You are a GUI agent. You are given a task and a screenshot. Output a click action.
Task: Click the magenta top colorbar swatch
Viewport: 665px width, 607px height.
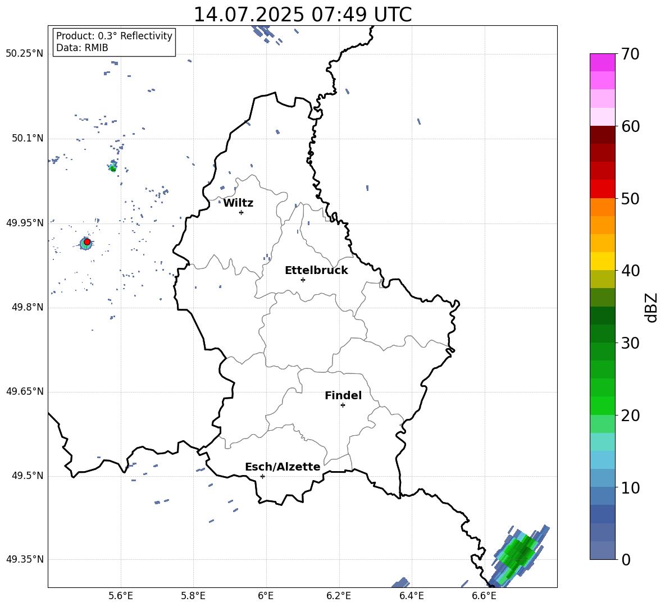(602, 63)
